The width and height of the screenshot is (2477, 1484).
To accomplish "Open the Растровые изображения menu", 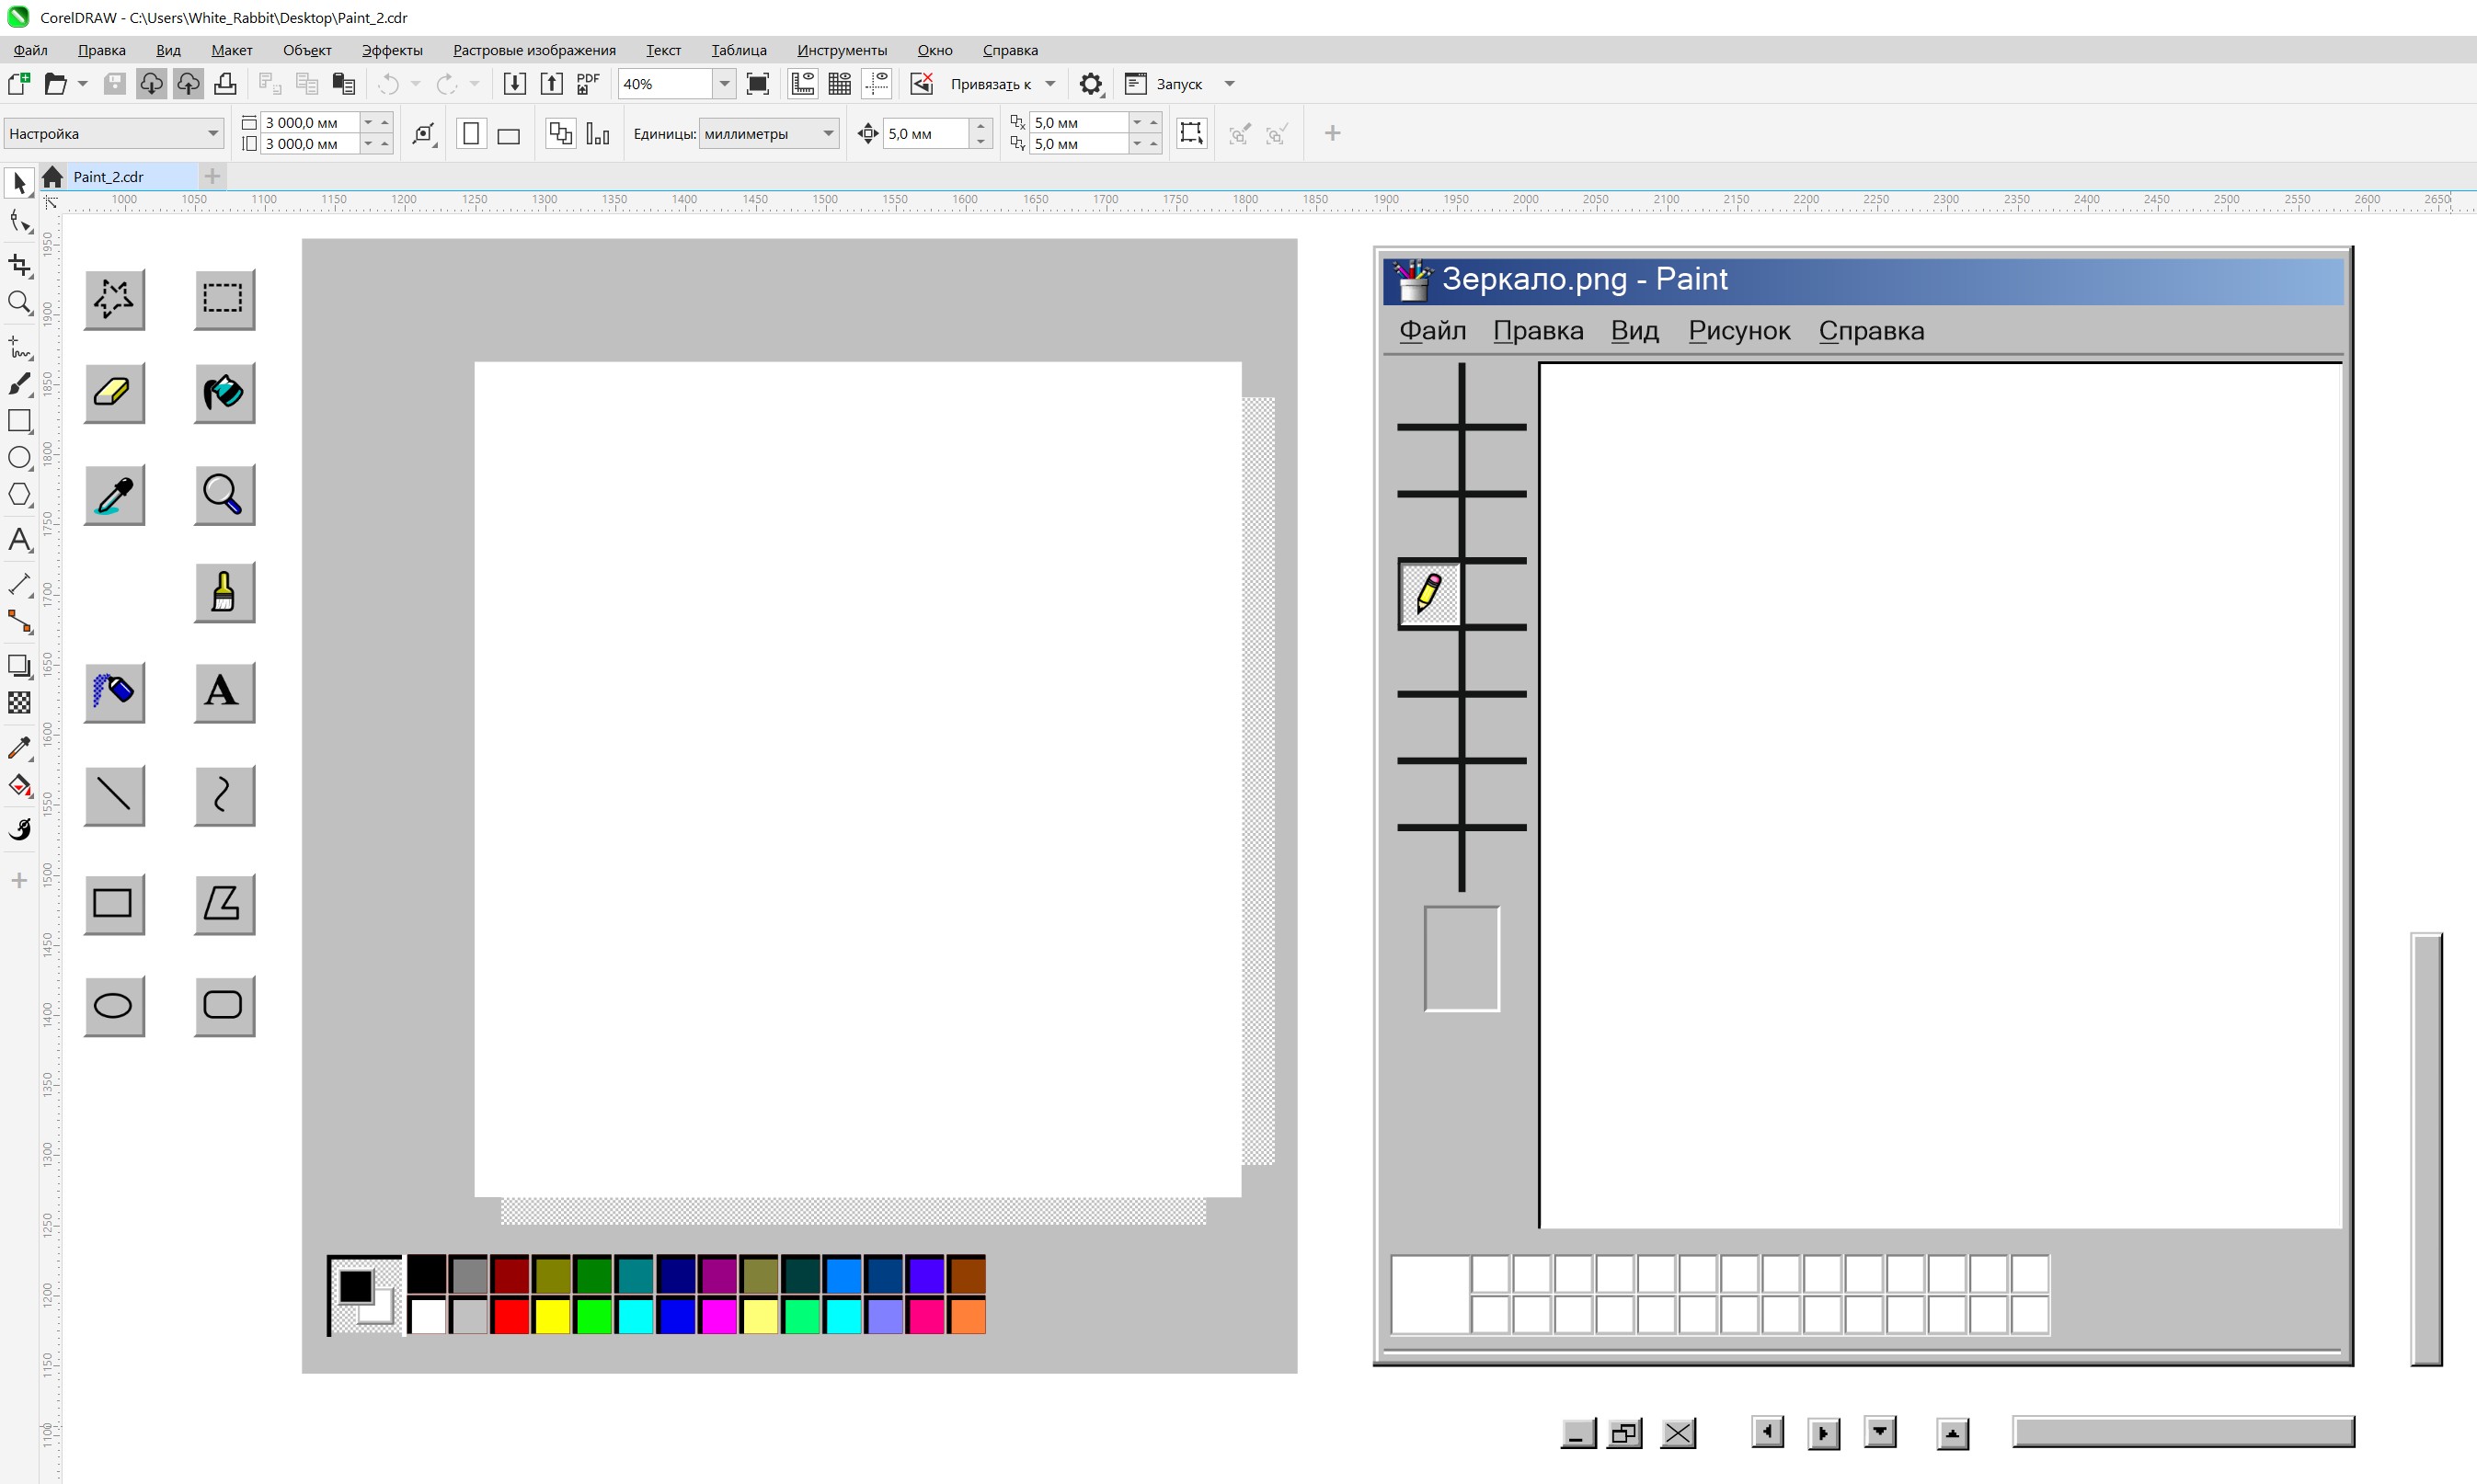I will tap(534, 50).
